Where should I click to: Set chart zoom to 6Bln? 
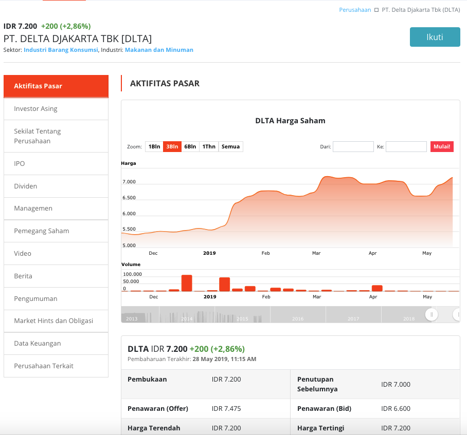[190, 146]
